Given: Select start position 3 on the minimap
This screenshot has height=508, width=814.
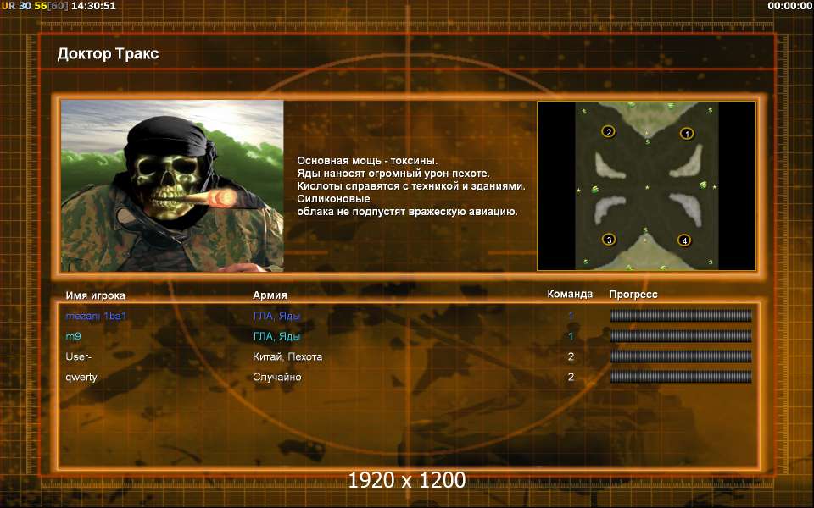Looking at the screenshot, I should (609, 240).
